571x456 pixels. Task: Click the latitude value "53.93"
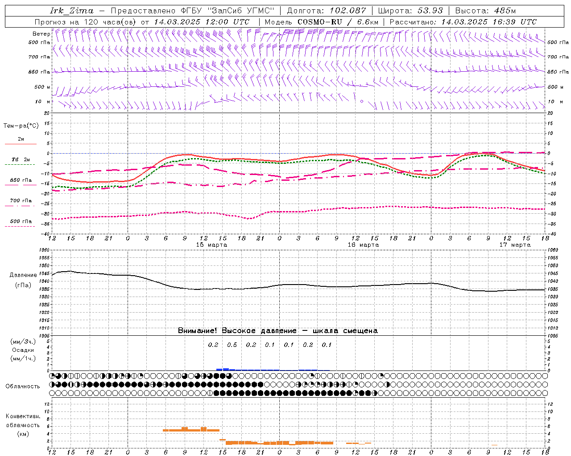tap(430, 11)
